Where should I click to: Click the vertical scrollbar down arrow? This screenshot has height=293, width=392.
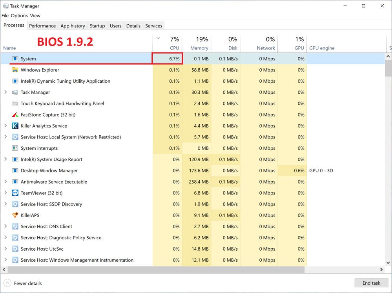[x=388, y=263]
